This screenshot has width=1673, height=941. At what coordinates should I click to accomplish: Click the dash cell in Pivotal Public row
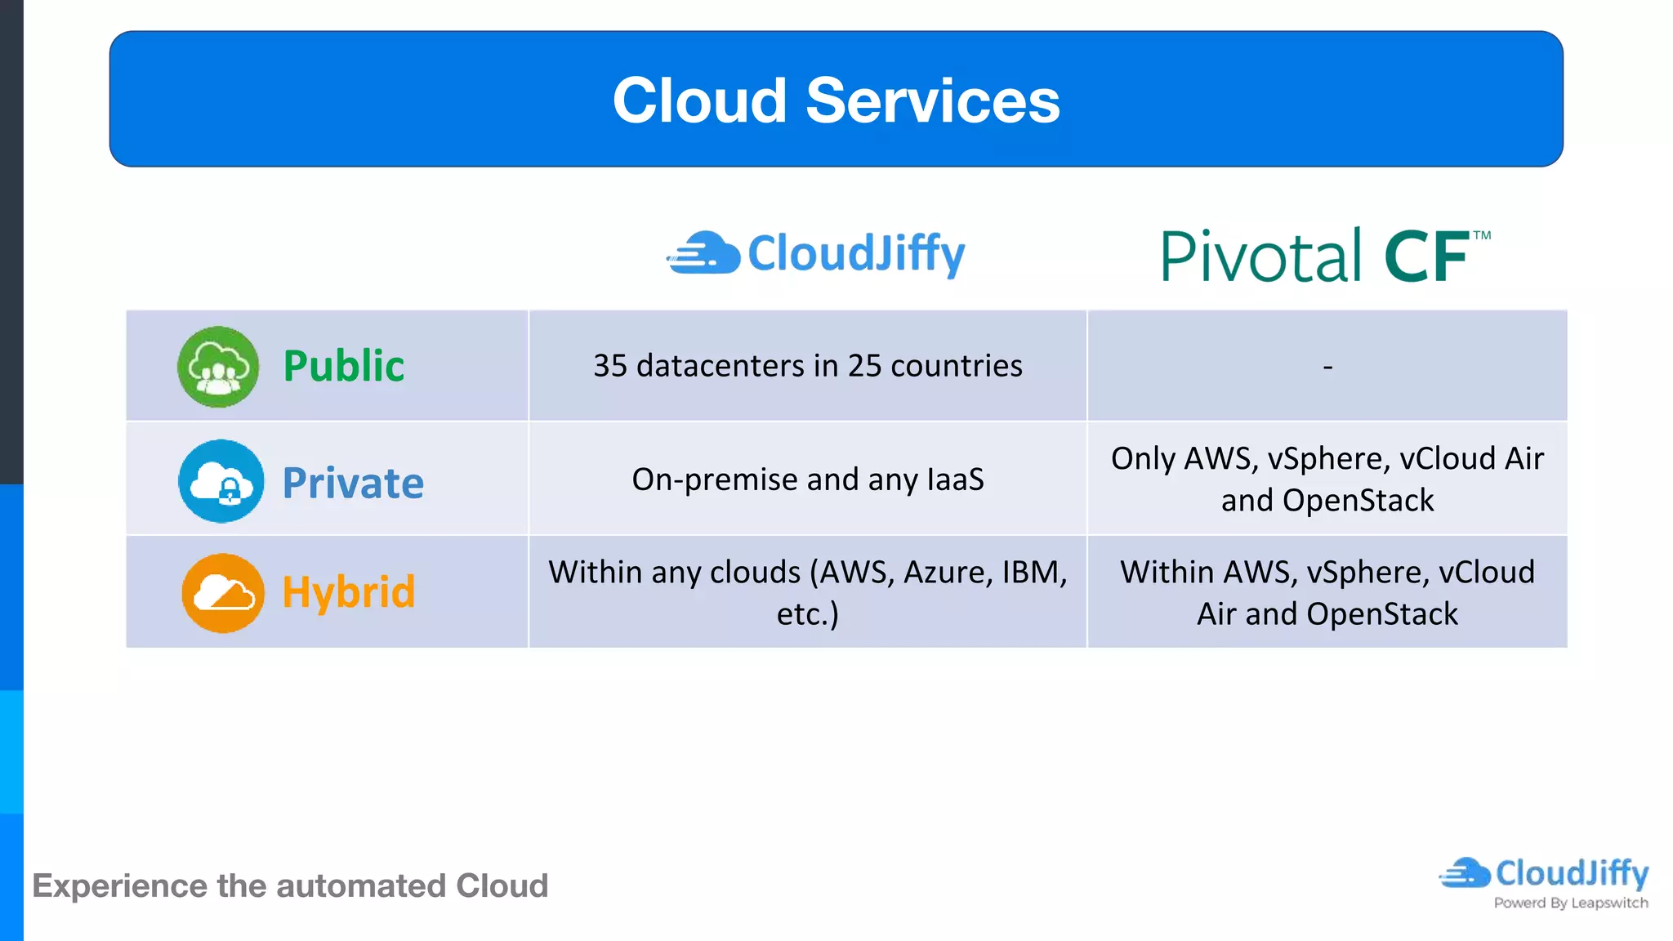[x=1327, y=367]
